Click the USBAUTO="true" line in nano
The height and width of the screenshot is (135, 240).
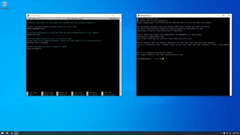click(x=33, y=34)
